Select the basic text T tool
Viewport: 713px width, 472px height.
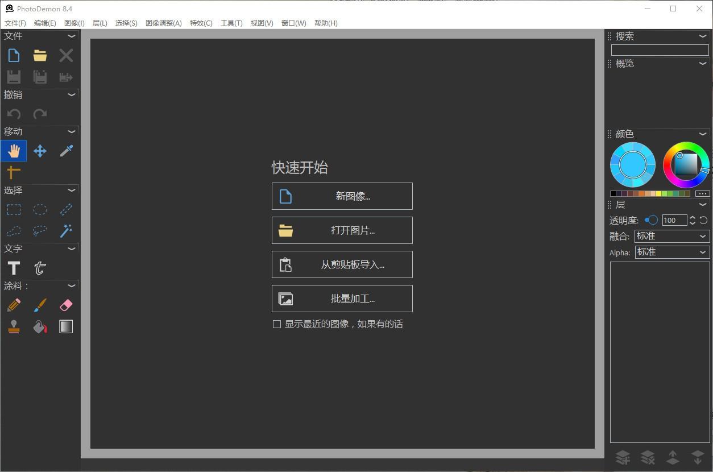coord(14,268)
